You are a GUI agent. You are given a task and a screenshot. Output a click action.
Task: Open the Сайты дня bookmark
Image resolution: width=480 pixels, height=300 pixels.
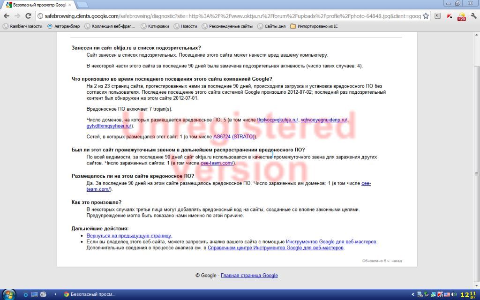pyautogui.click(x=271, y=26)
